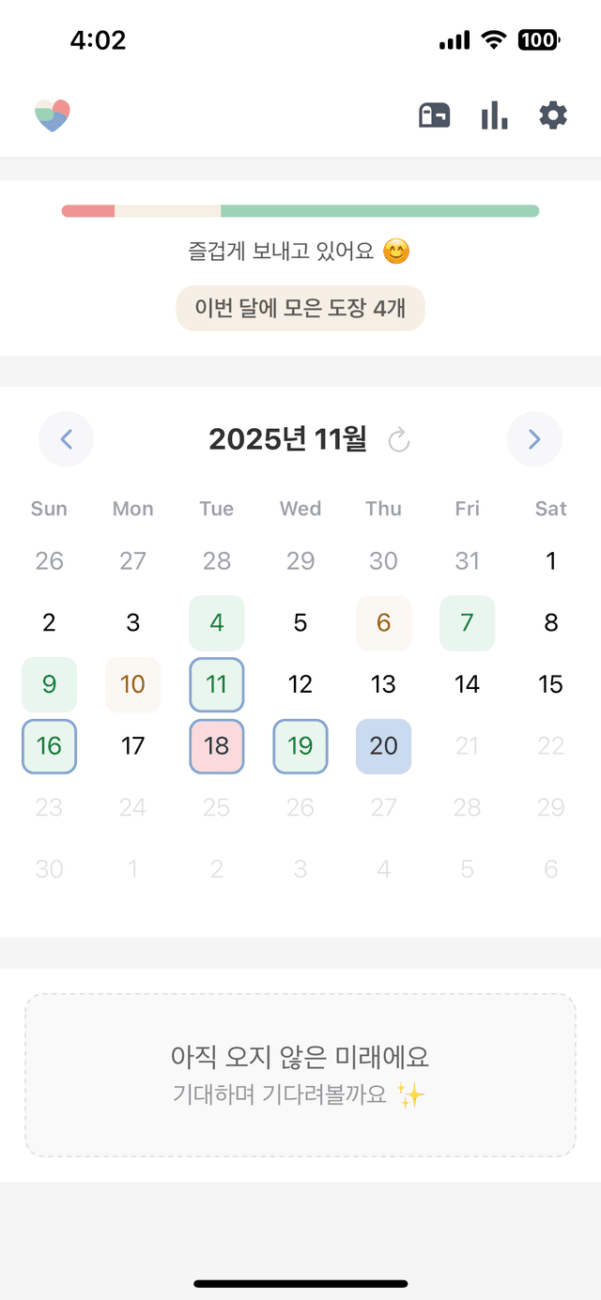Open the statistics bar chart icon
Viewport: 601px width, 1300px height.
click(x=494, y=115)
